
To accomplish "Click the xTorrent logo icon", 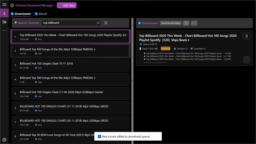I will click(12, 5).
